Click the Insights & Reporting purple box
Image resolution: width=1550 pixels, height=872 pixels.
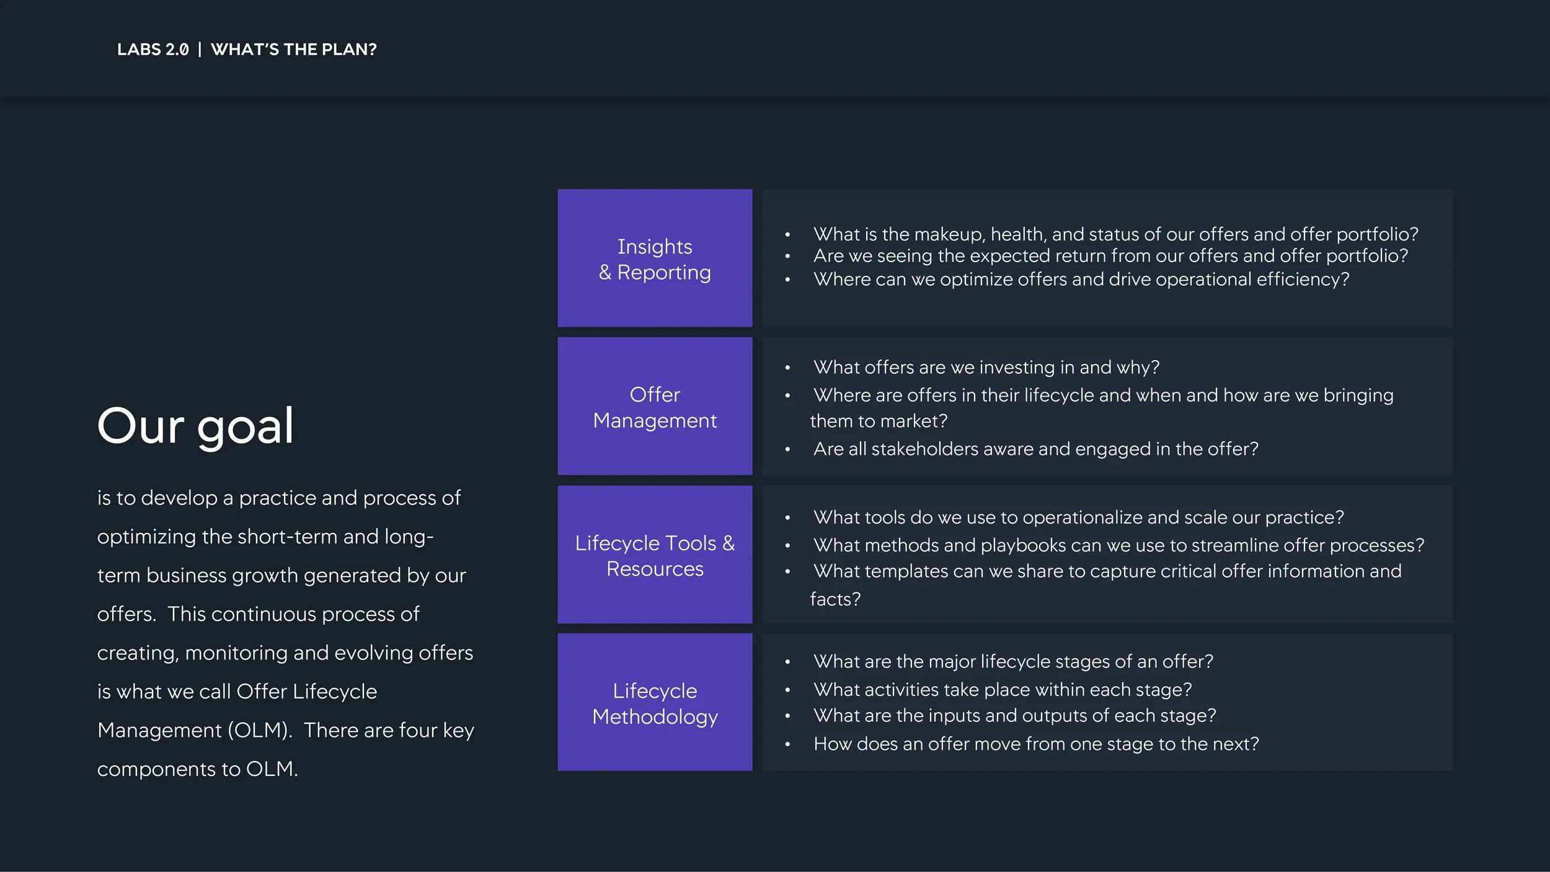click(x=655, y=258)
